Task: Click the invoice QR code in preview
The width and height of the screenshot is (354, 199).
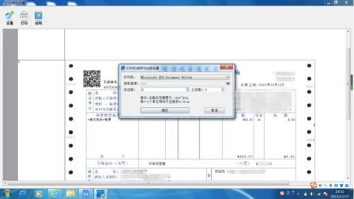Action: [x=92, y=79]
